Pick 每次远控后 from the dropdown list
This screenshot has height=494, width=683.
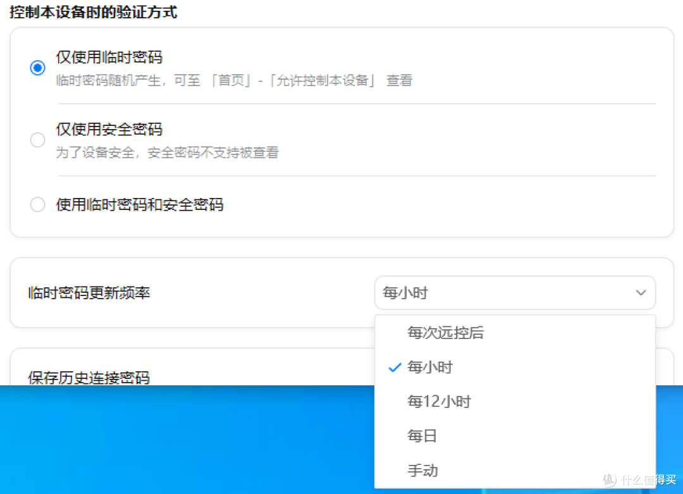[515, 333]
